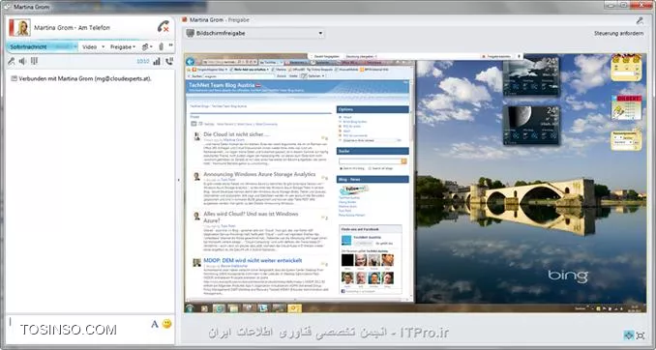Select 'Search all blogs' radio button
The height and width of the screenshot is (350, 656).
(x=370, y=168)
